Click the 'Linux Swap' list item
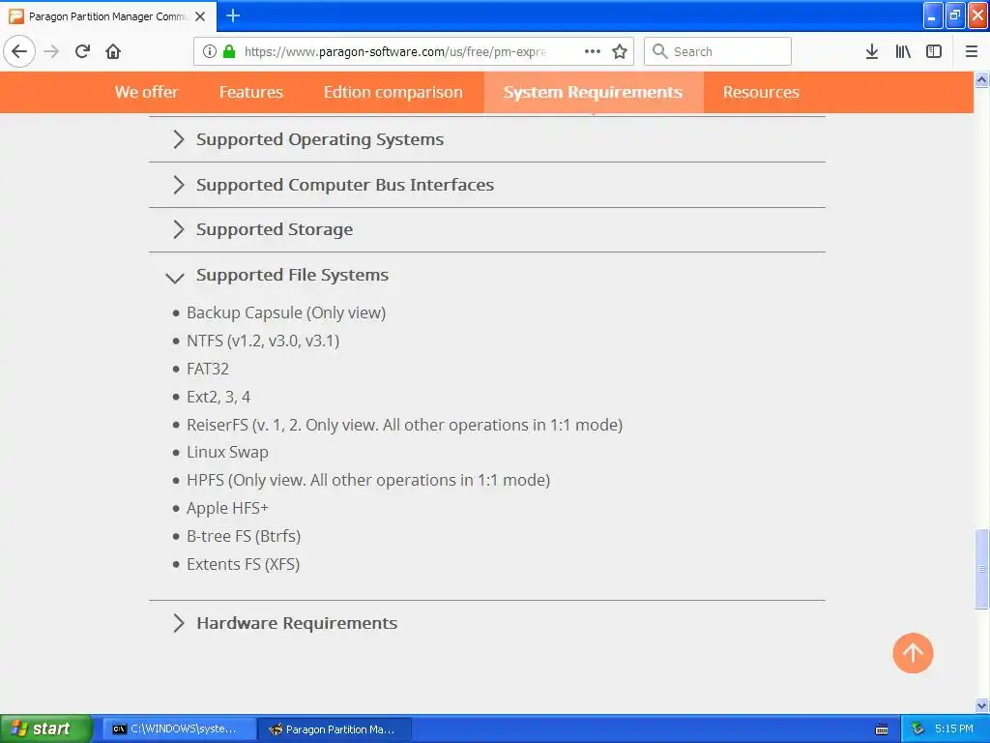Screen dimensions: 990x743 tap(227, 453)
